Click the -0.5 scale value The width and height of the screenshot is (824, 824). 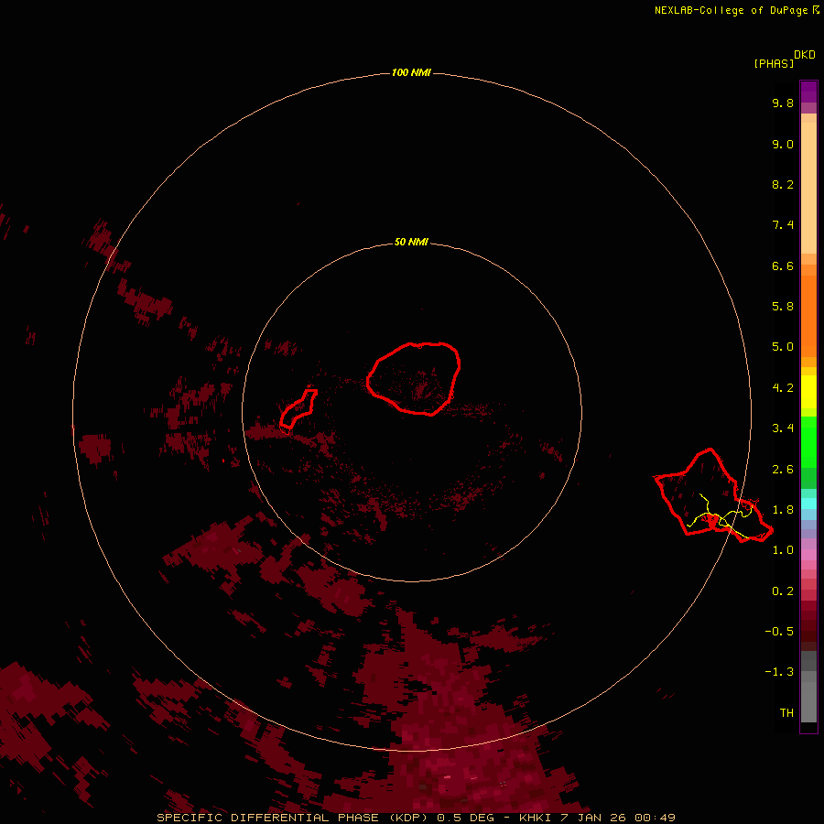pyautogui.click(x=779, y=632)
